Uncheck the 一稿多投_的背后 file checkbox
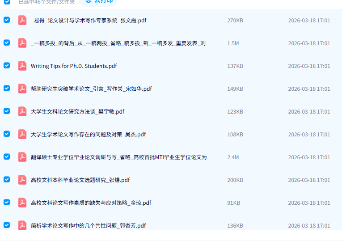Screen dimensions: 342x241 pyautogui.click(x=7, y=42)
